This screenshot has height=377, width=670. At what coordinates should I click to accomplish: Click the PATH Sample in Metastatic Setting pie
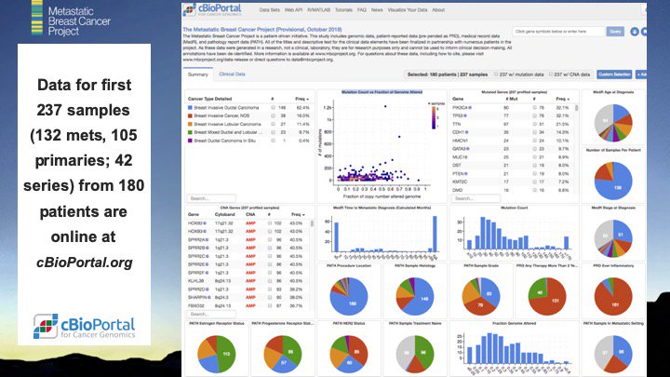pos(613,354)
